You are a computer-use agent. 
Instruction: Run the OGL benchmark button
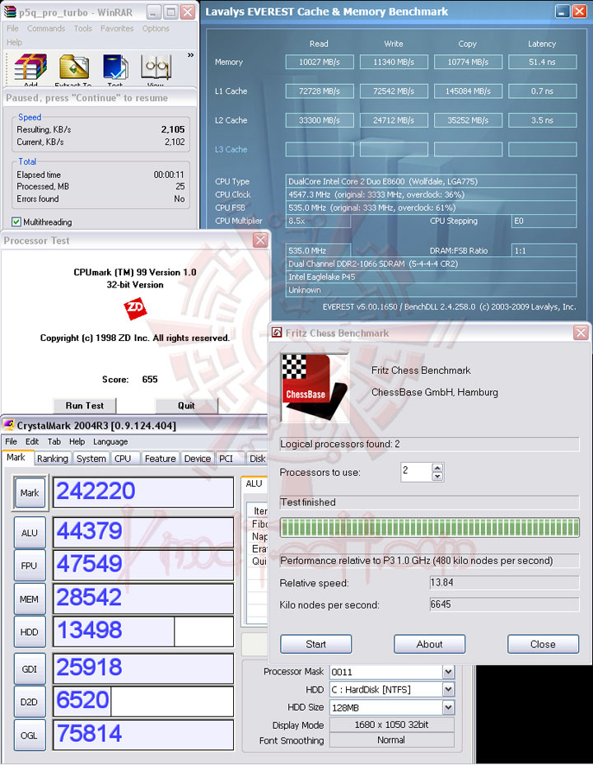[x=30, y=735]
